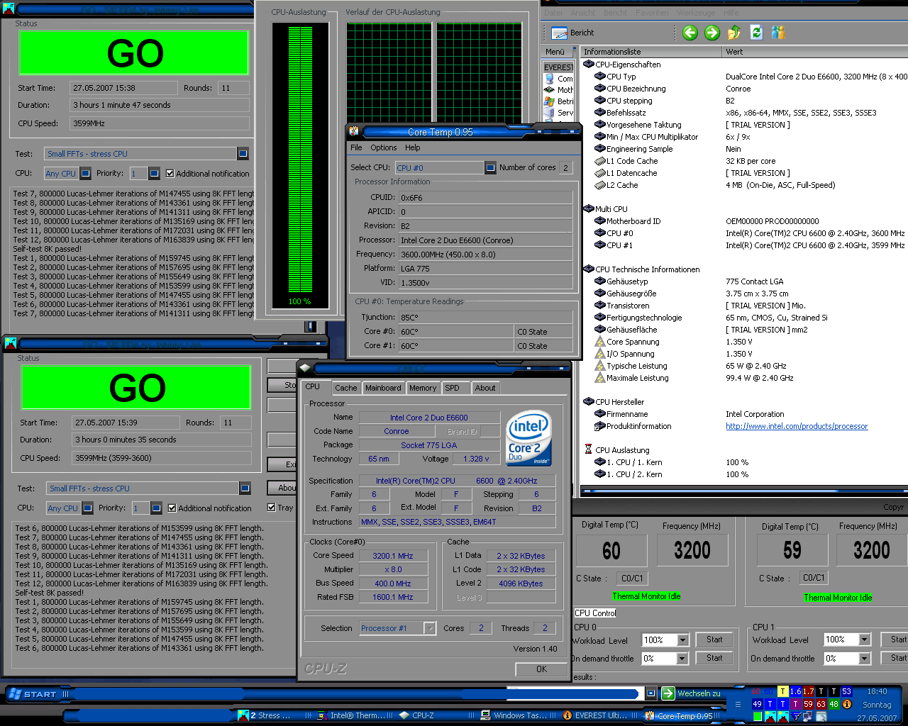This screenshot has height=726, width=908.
Task: Click the Wert column header in EVEREST
Action: (x=814, y=52)
